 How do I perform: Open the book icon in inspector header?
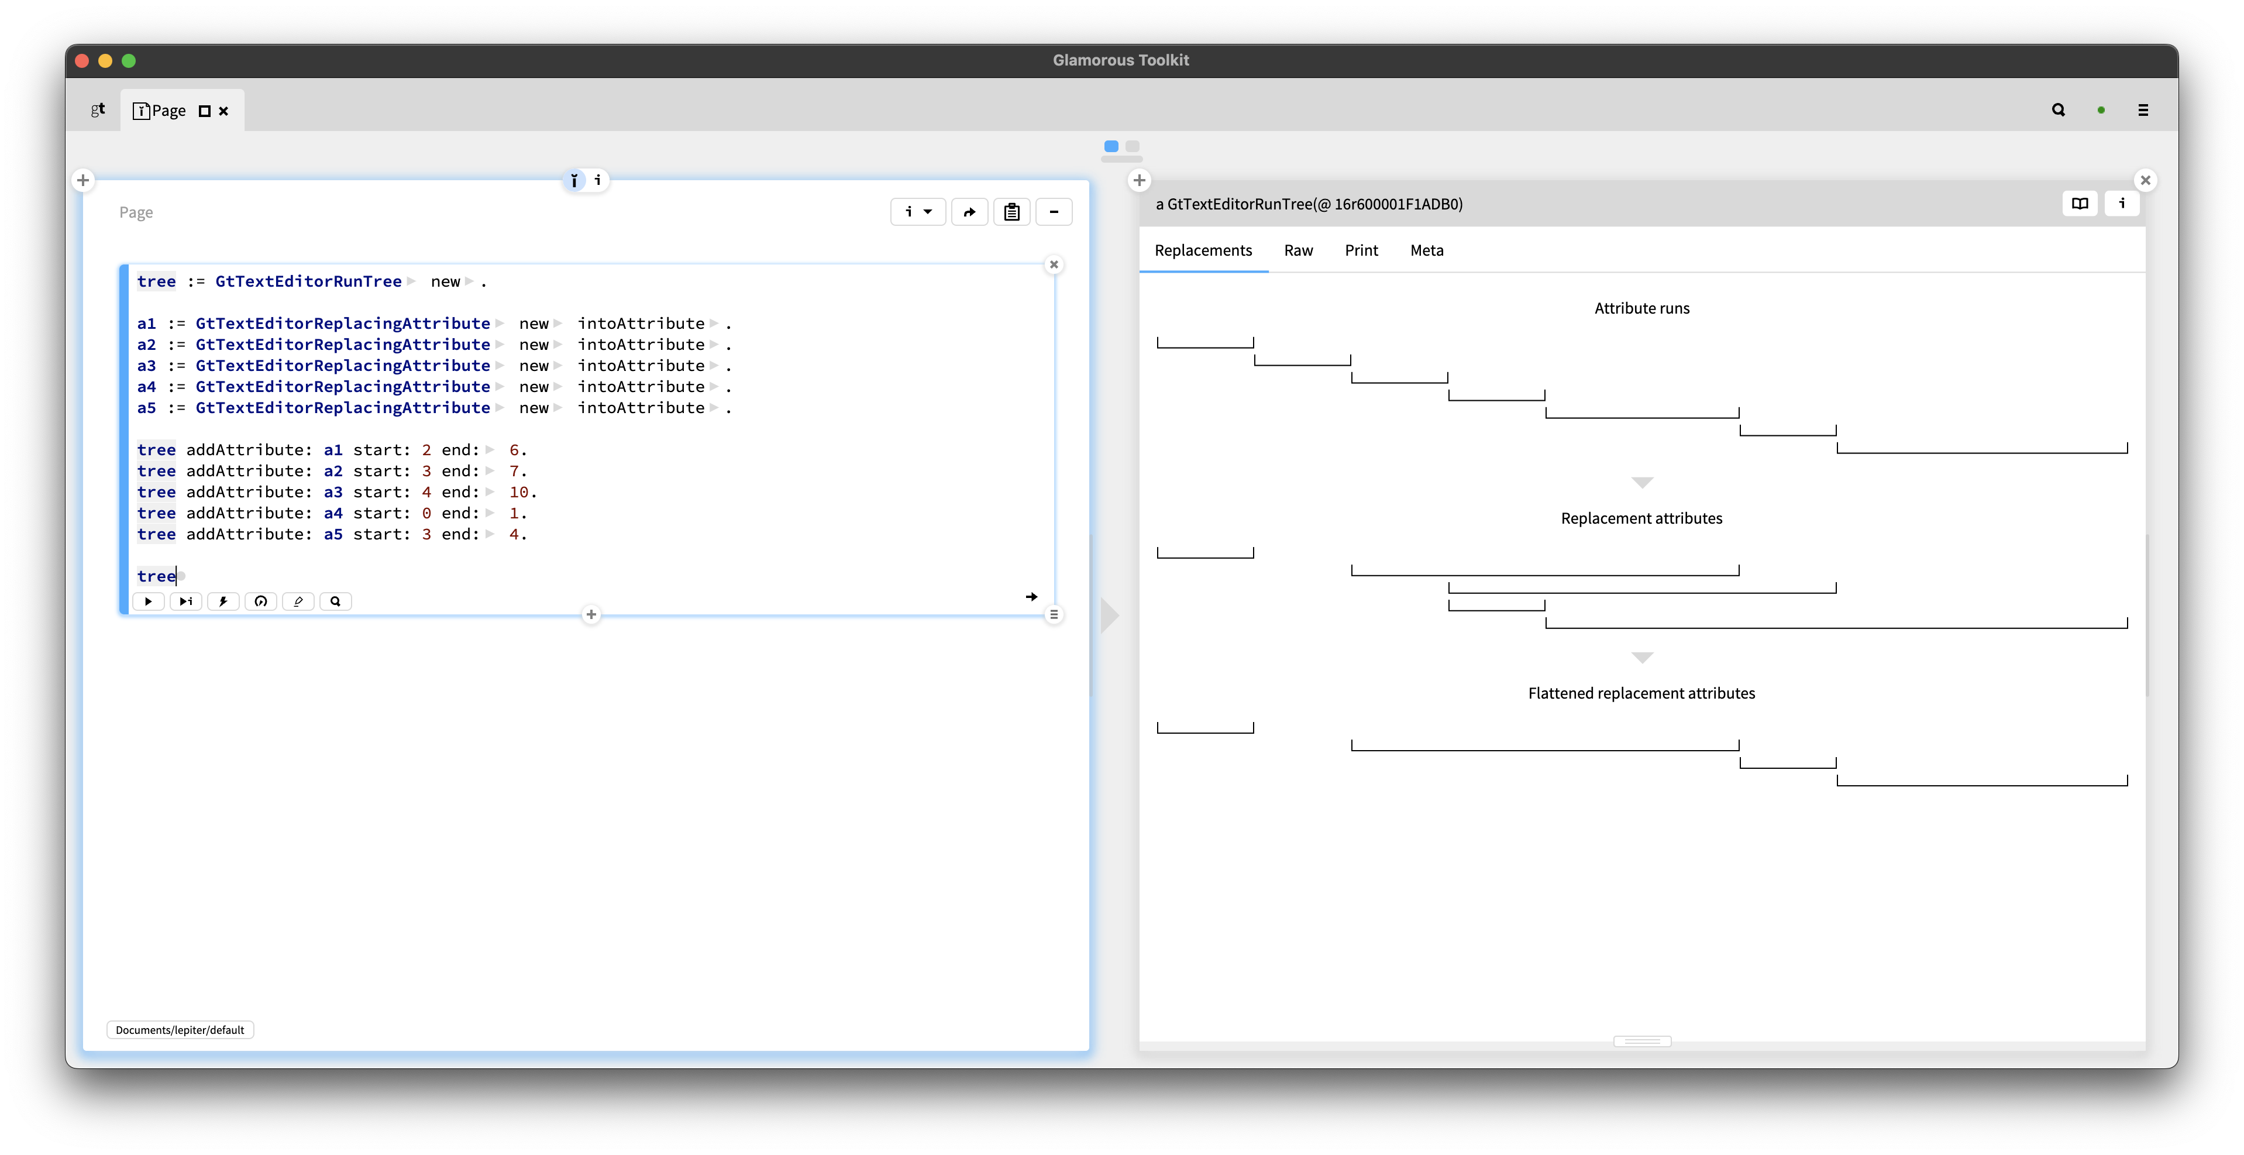[x=2080, y=203]
